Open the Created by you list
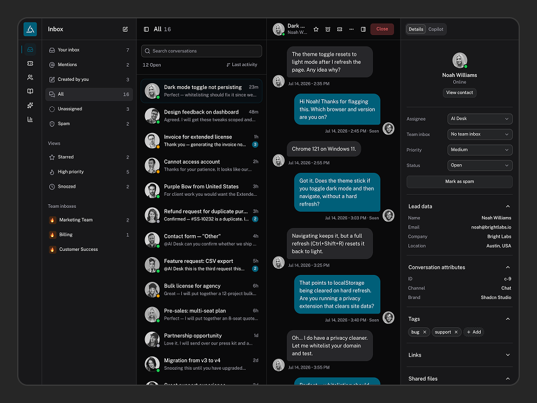537x403 pixels. pos(89,79)
